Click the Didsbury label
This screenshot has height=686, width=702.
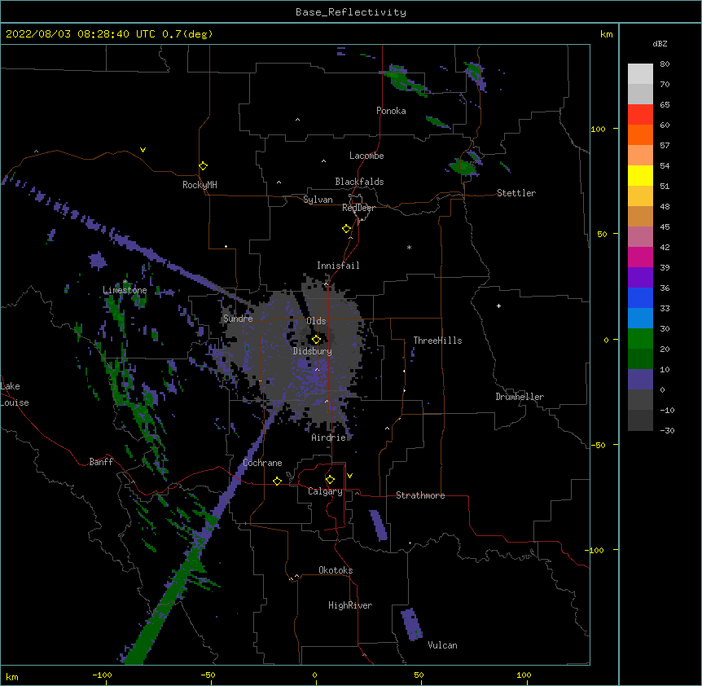point(313,351)
